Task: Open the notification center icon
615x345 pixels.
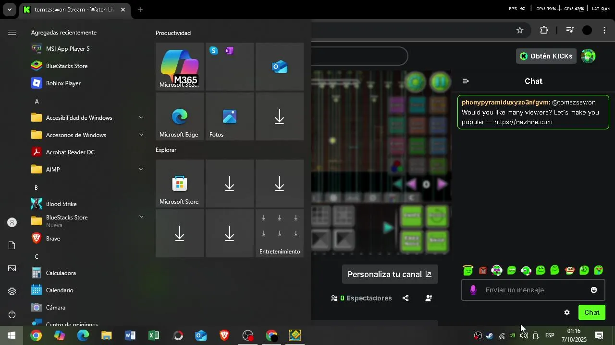Action: click(599, 335)
